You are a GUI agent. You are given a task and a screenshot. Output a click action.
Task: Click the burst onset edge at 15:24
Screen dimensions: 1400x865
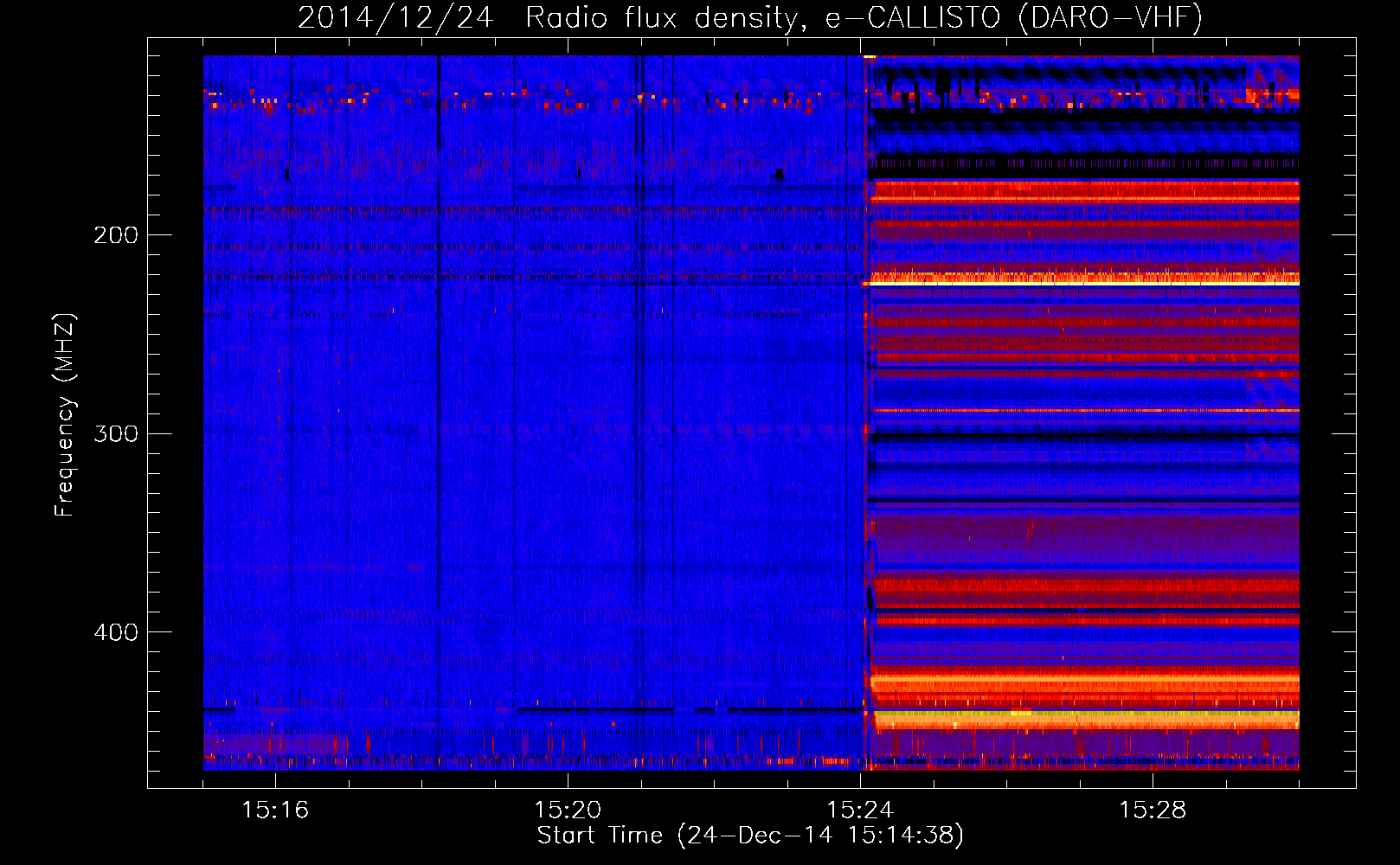tap(868, 413)
